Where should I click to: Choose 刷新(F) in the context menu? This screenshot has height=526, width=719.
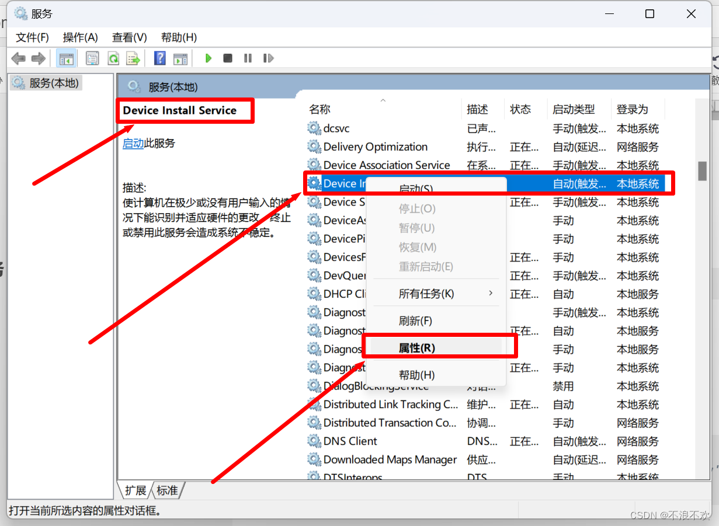(x=436, y=321)
